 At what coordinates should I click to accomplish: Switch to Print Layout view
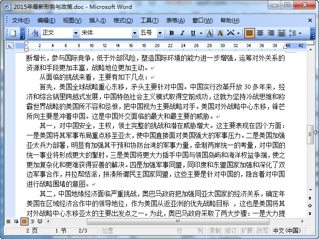point(24,221)
